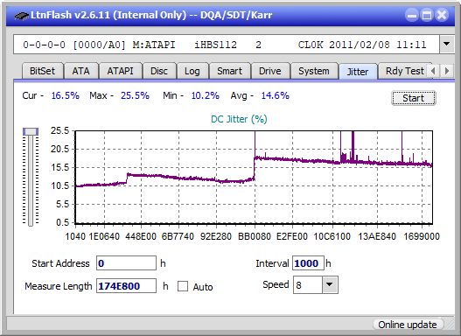Switch to the ATA tab

pos(80,71)
